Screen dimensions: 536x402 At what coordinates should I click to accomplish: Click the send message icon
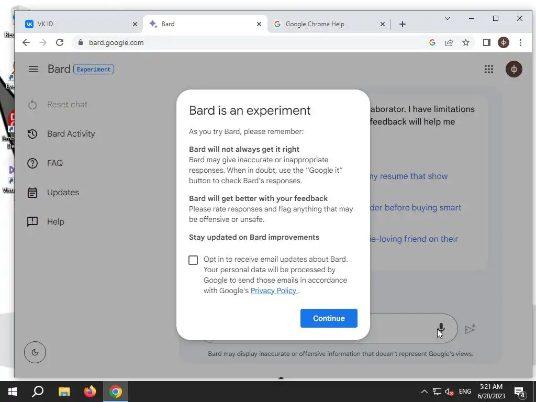[x=471, y=329]
